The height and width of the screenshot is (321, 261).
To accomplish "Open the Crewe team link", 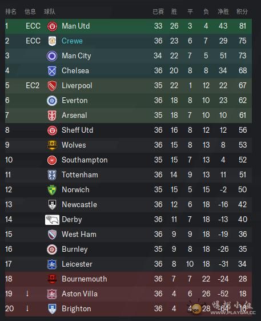I will [72, 41].
